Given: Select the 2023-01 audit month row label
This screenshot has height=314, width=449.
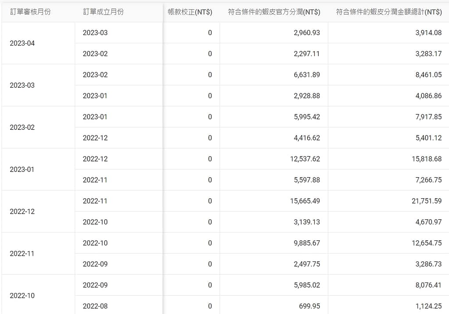Looking at the screenshot, I should [x=22, y=169].
